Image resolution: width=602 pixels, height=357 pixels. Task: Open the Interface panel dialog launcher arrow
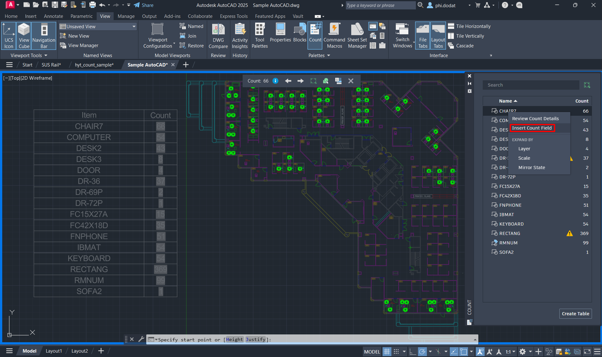(491, 56)
